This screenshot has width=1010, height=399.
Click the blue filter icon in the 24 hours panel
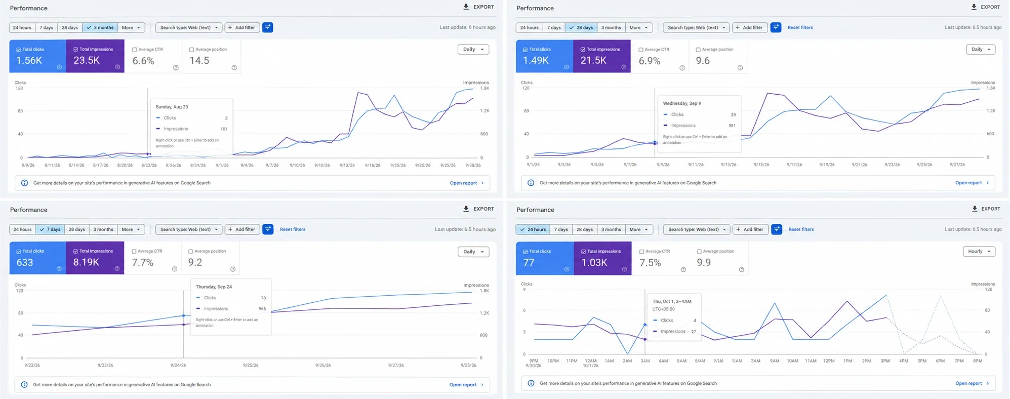(777, 229)
